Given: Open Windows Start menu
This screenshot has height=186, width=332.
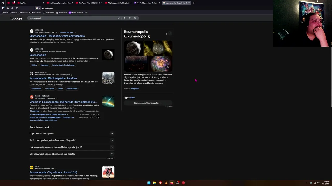Looking at the screenshot, I should click(149, 183).
